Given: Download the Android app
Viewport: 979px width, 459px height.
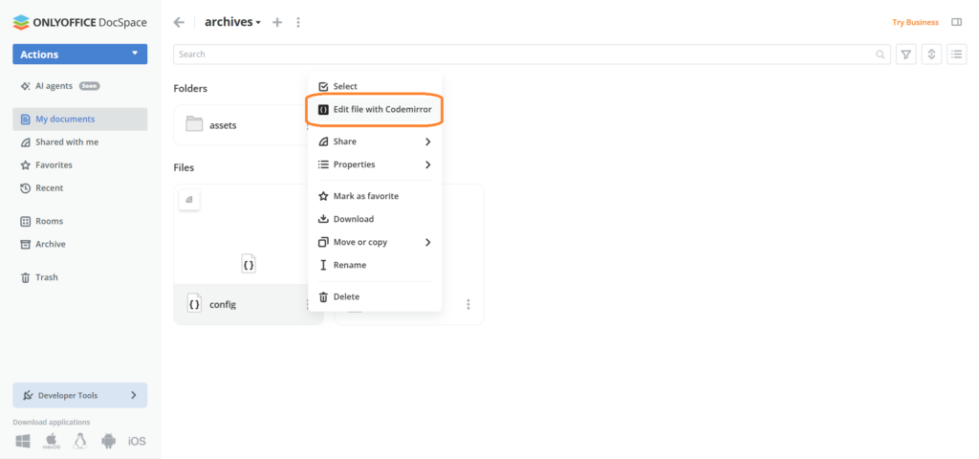Looking at the screenshot, I should pos(108,441).
